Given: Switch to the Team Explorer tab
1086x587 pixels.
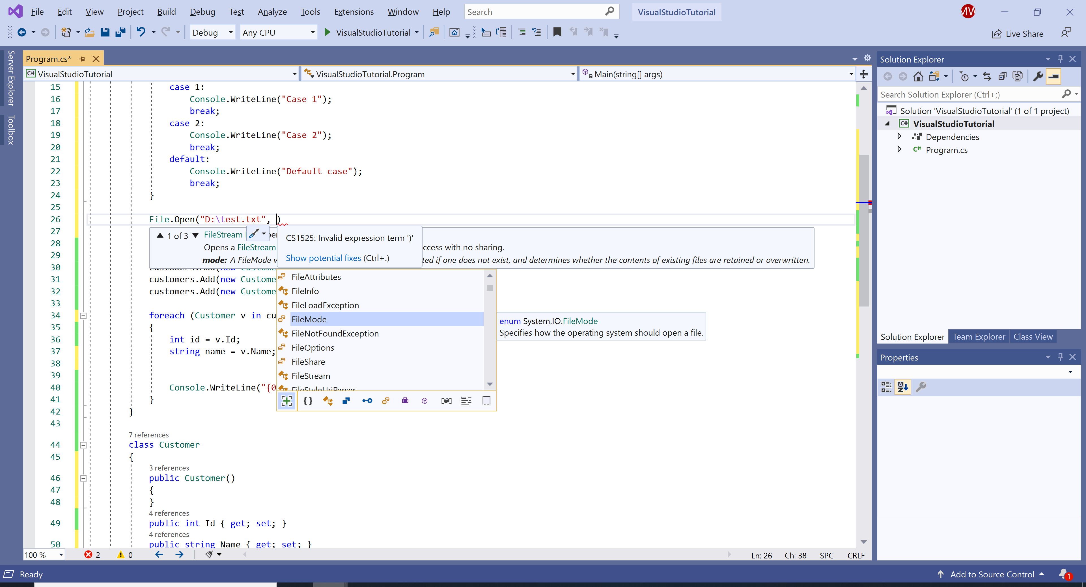Looking at the screenshot, I should coord(979,337).
